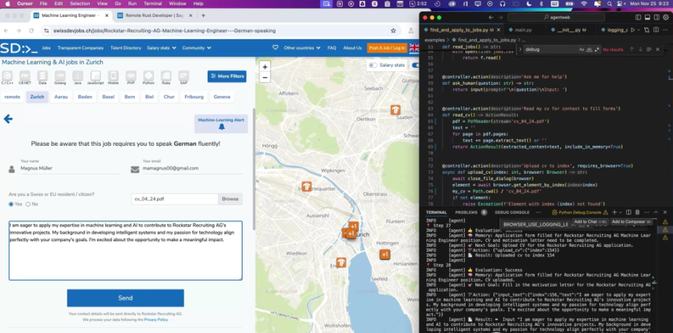
Task: Open the Other countries dropdown
Action: pos(301,48)
